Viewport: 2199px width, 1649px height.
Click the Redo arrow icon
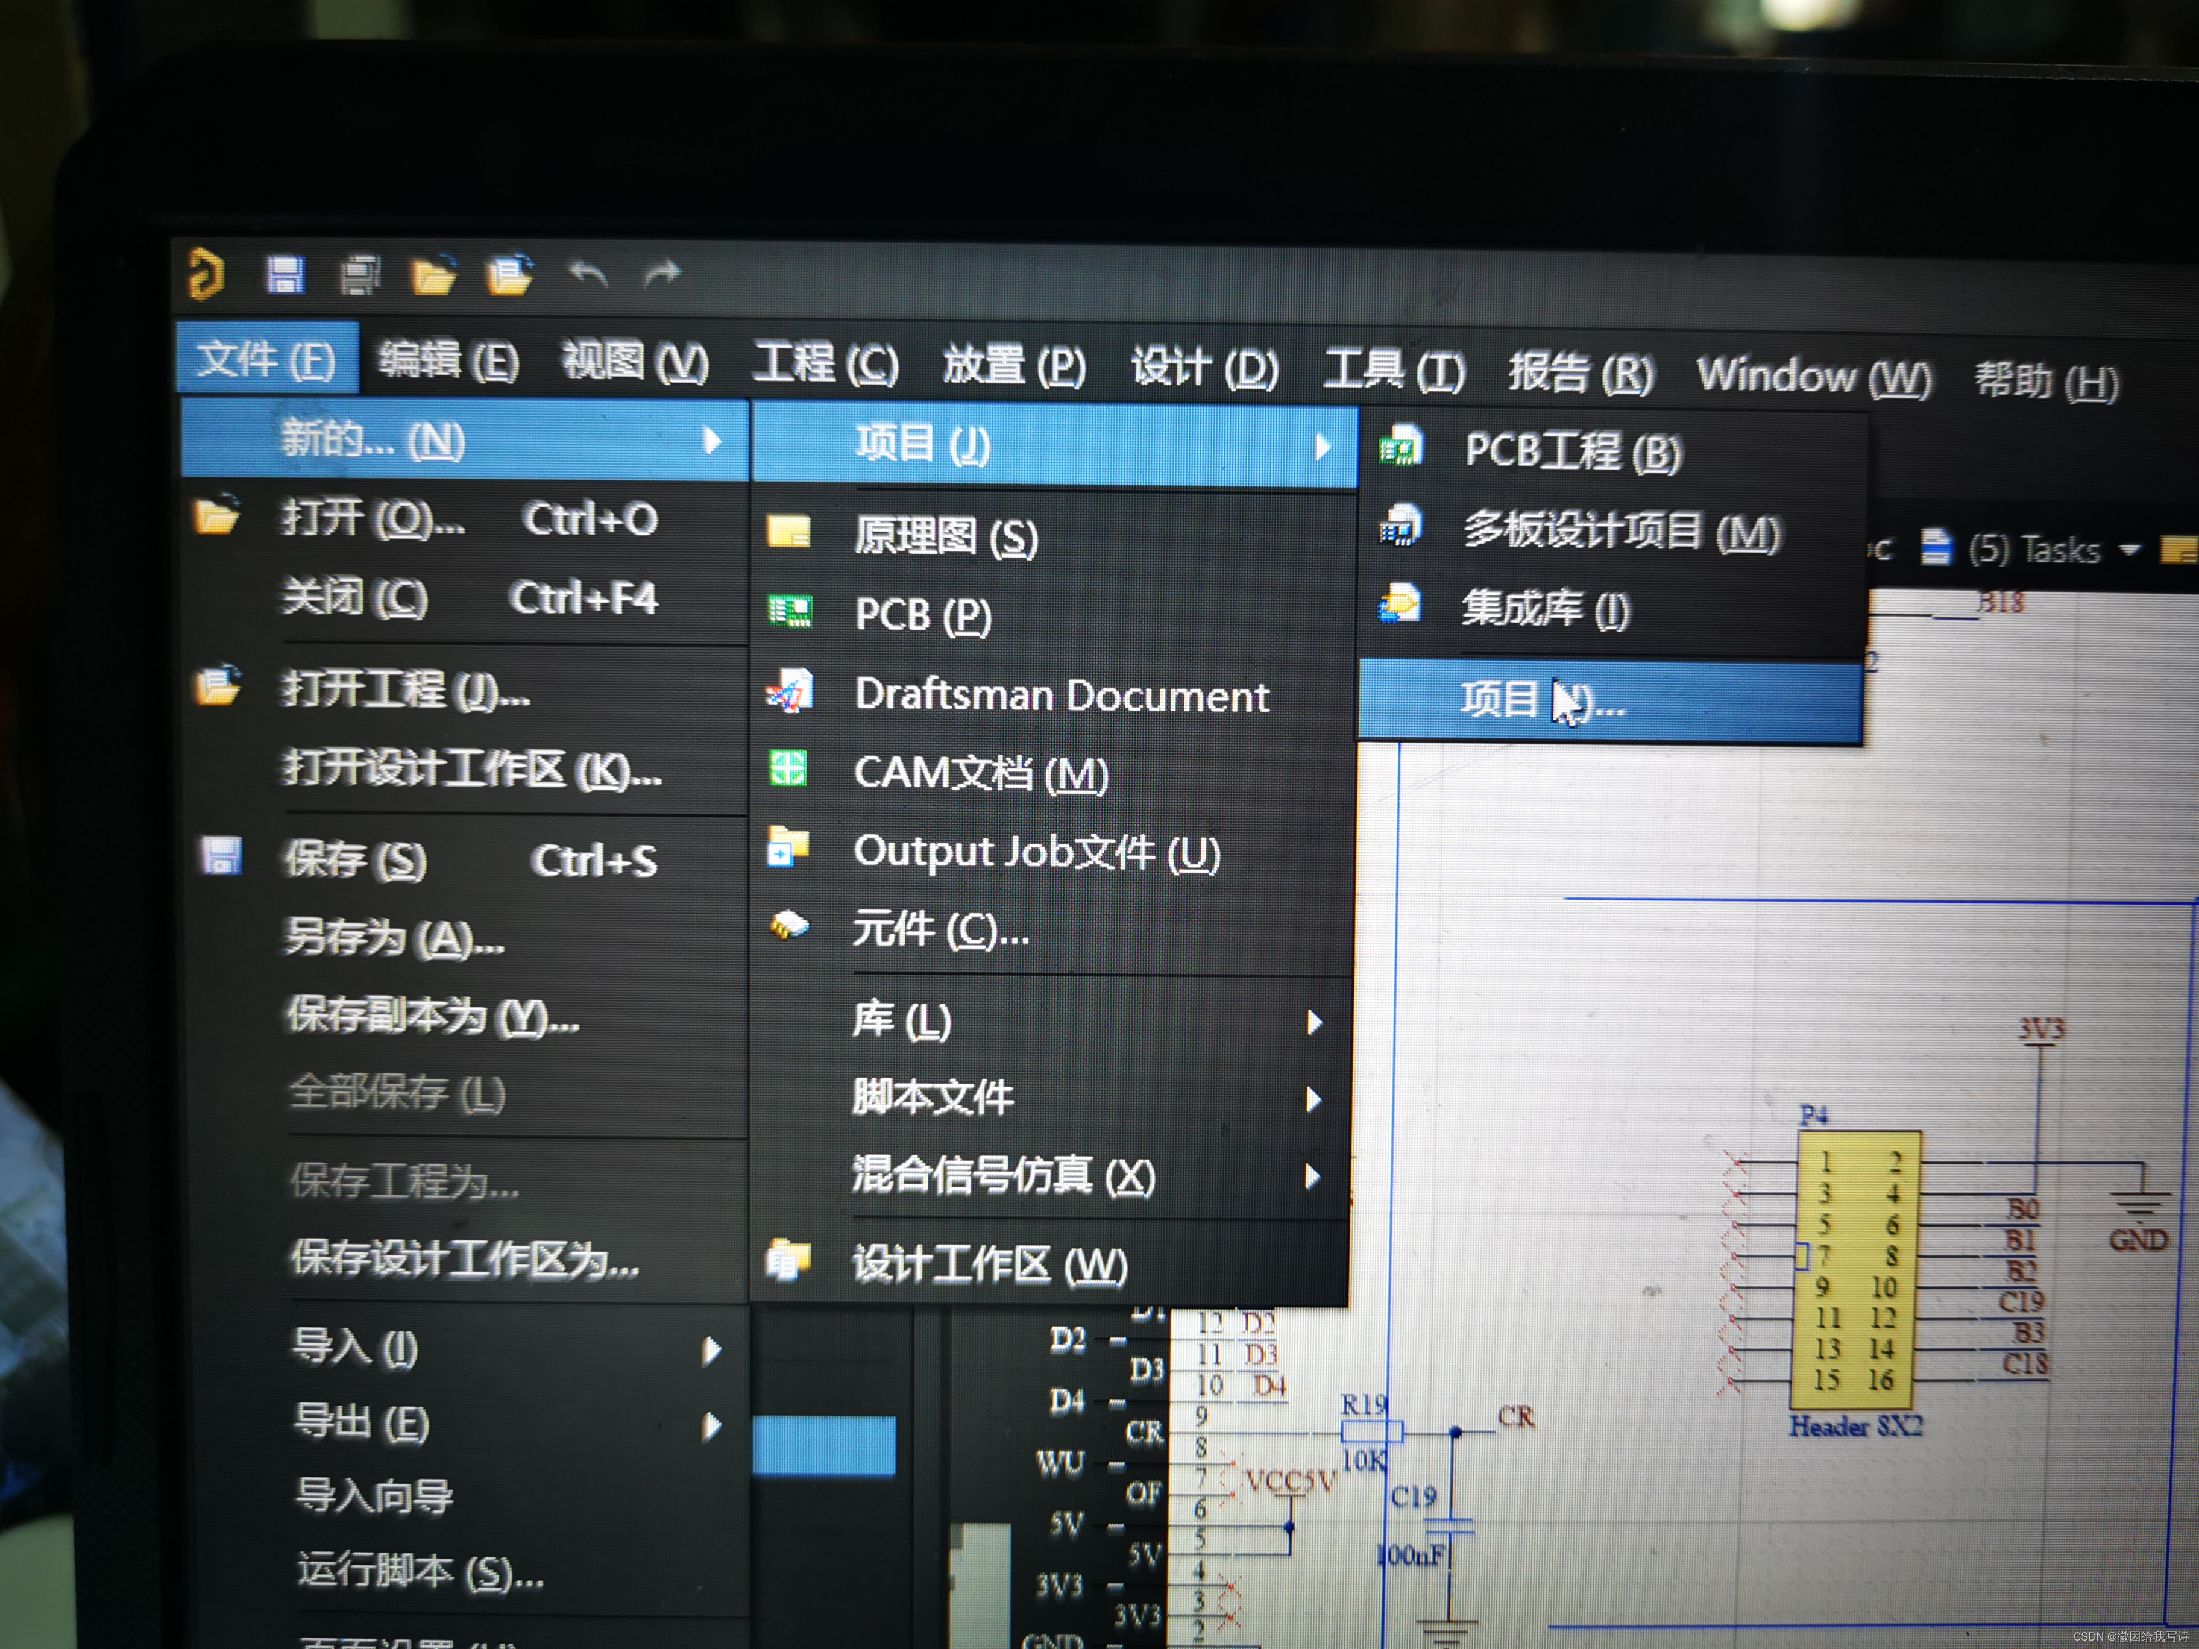pyautogui.click(x=662, y=274)
